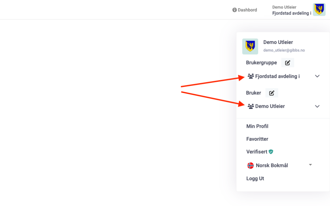Screen dimensions: 330x206
Task: Click the header profile avatar crest
Action: point(319,10)
